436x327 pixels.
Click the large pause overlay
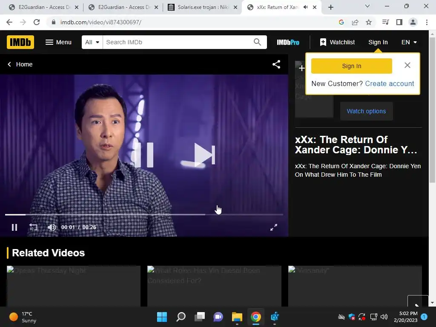pos(144,155)
